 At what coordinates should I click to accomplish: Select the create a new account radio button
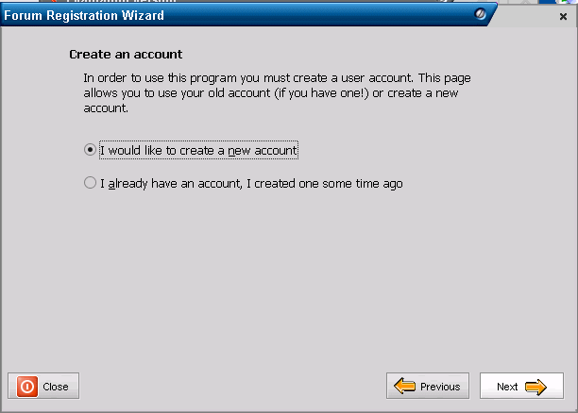(90, 150)
